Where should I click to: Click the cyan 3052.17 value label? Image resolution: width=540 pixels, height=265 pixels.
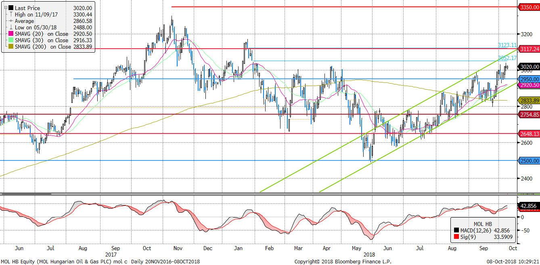(x=508, y=58)
